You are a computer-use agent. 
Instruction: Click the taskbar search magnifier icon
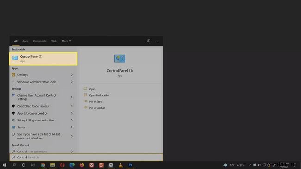click(x=14, y=165)
